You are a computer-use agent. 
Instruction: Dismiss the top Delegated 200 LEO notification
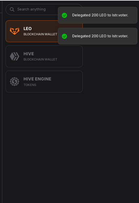97,15
